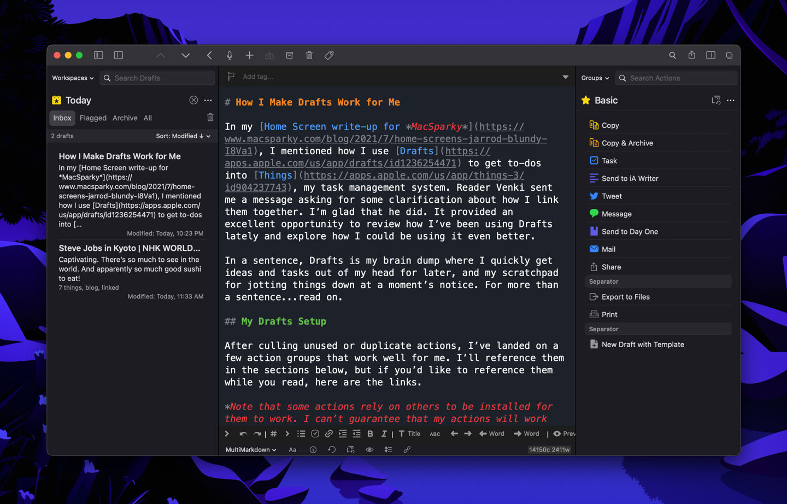This screenshot has width=787, height=504.
Task: Insert a link with action bar link icon
Action: tap(329, 433)
